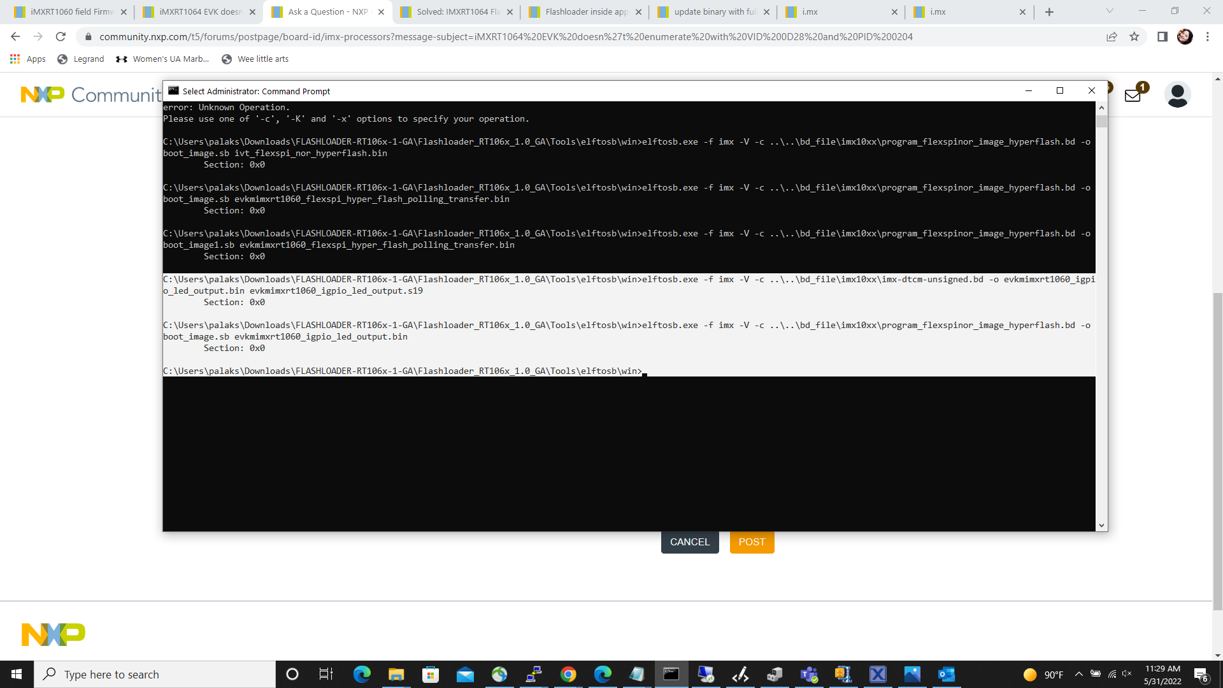Click the POST button
The height and width of the screenshot is (688, 1223).
point(752,542)
